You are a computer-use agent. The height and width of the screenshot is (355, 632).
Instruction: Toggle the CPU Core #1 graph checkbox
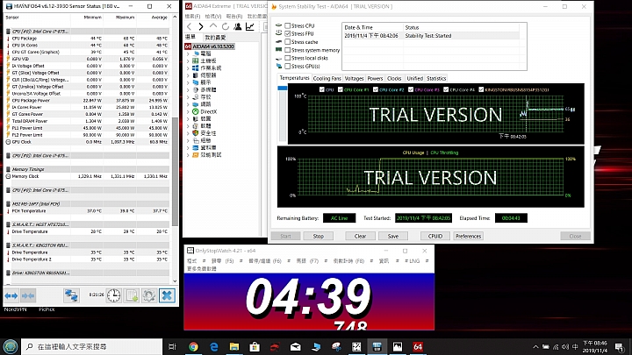(x=341, y=89)
